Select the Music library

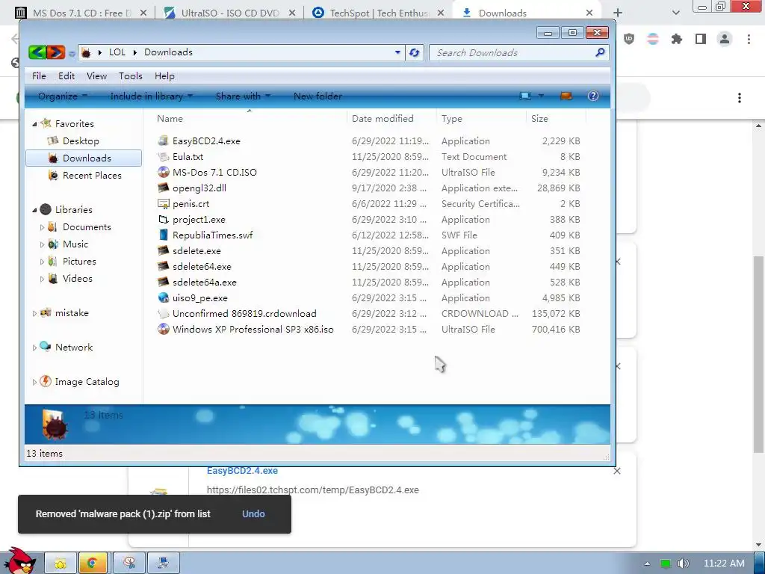(x=75, y=244)
